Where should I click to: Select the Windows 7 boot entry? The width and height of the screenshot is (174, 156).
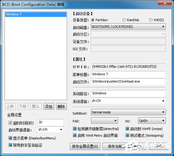pyautogui.click(x=36, y=15)
